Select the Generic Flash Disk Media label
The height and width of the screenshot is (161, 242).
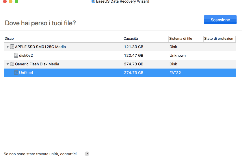pyautogui.click(x=37, y=64)
